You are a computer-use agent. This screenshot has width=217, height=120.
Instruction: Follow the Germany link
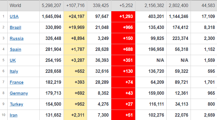coord(19,93)
